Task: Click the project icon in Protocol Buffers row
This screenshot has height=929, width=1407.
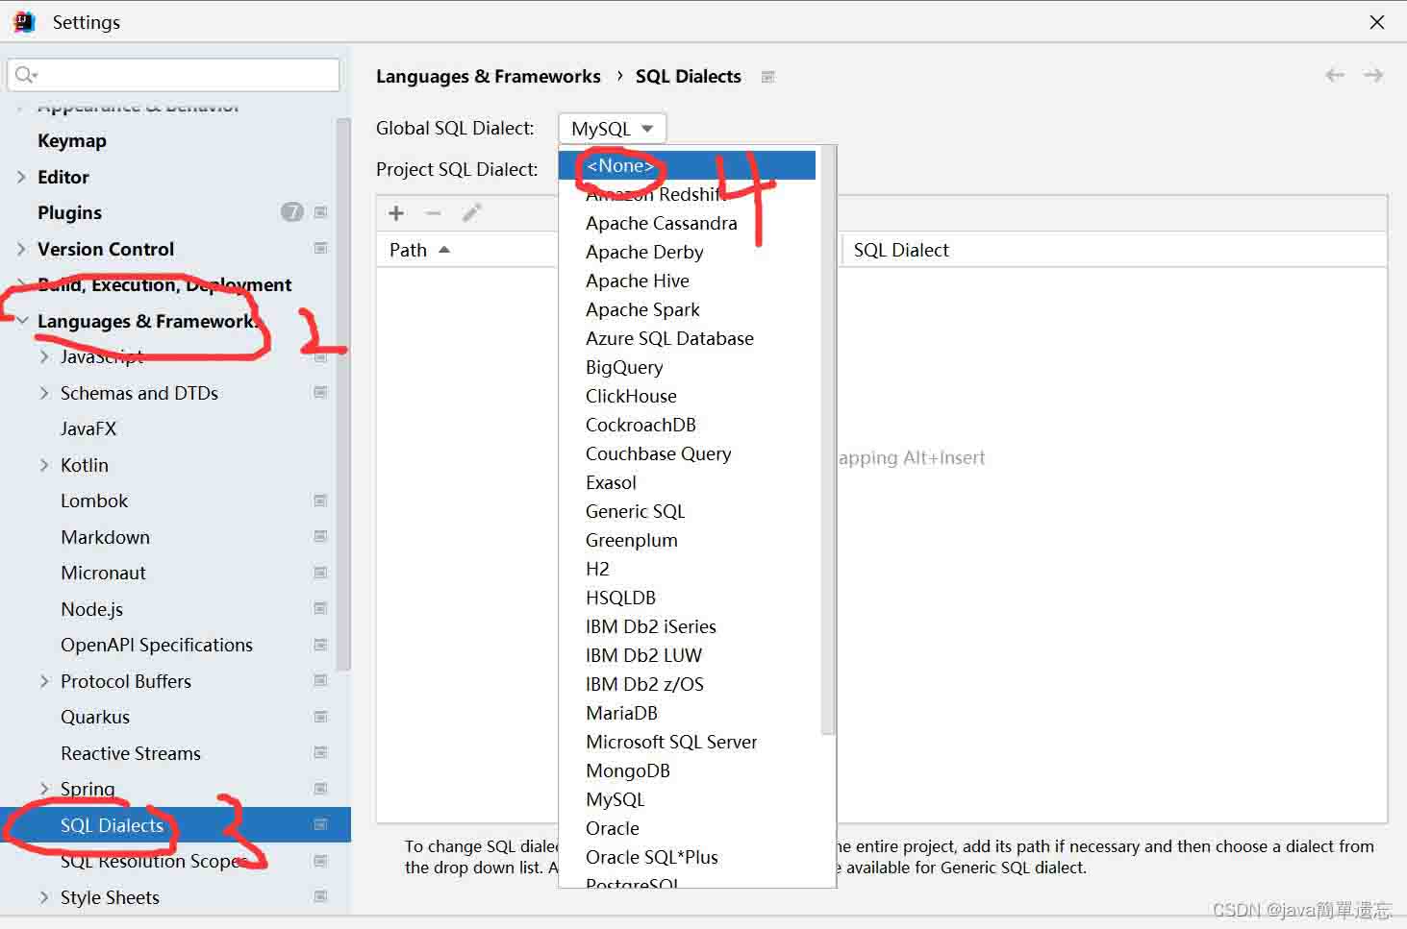Action: (321, 681)
